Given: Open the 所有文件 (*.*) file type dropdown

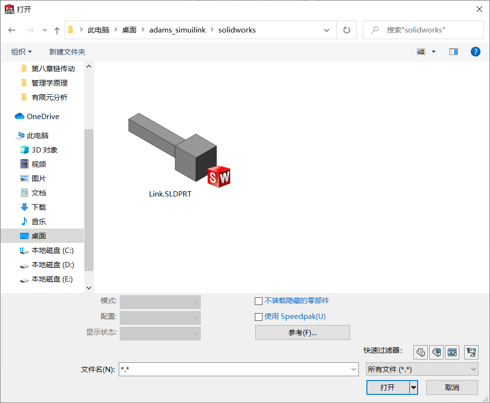Looking at the screenshot, I should (421, 369).
